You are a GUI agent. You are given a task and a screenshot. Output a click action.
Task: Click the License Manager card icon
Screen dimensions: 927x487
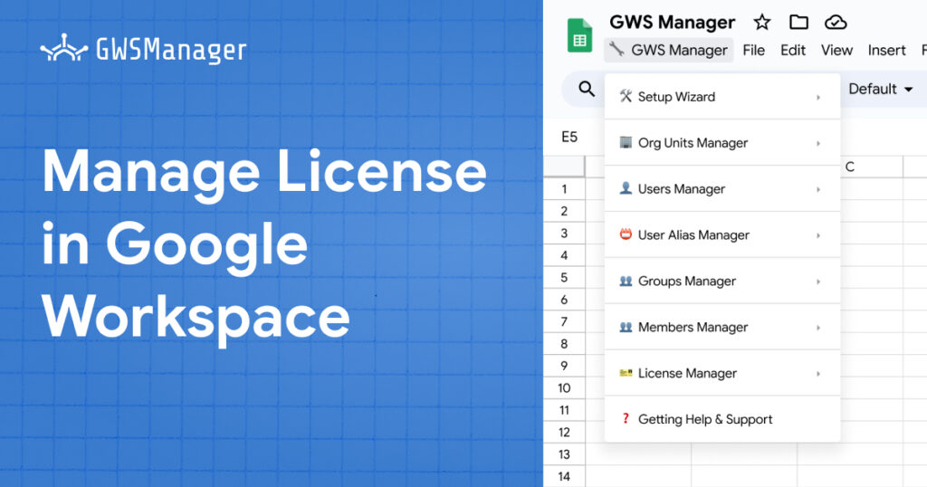click(625, 373)
